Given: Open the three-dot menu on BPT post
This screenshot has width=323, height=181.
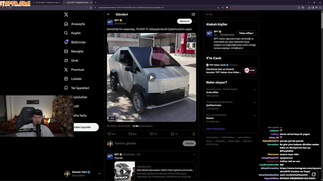Looking at the screenshot, I should pos(195,21).
